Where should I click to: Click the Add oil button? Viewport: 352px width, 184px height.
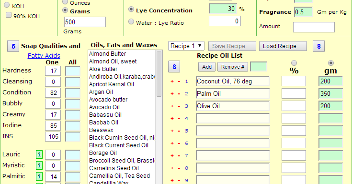207,67
